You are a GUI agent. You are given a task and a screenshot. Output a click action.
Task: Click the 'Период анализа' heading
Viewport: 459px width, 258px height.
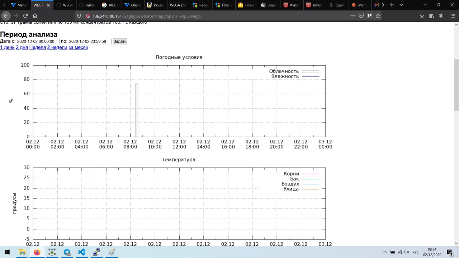(29, 34)
